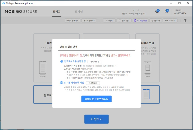Click 자세히보기 next to 안드로이드폰 설정방법
This screenshot has height=130, width=193.
point(94,62)
